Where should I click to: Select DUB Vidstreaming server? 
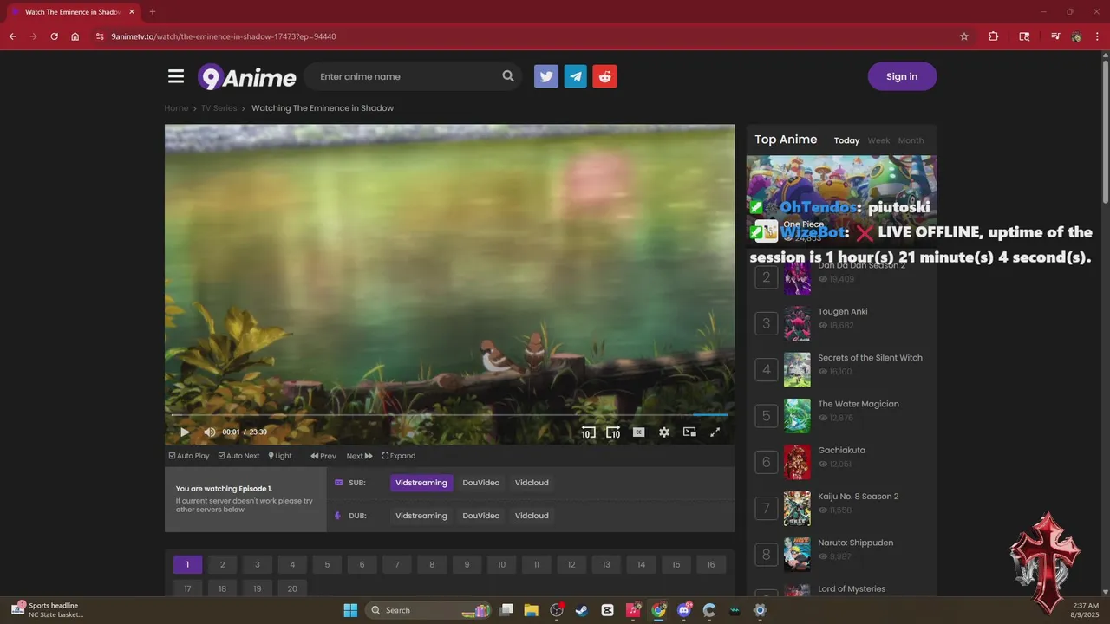421,516
